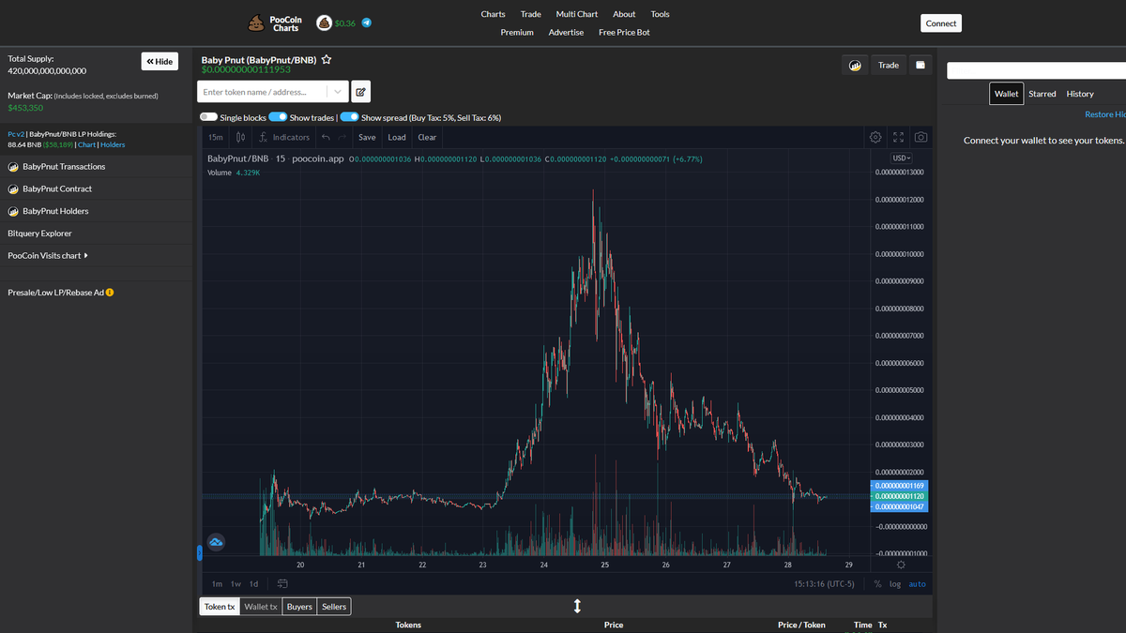Viewport: 1126px width, 633px height.
Task: Click the Trade button above chart
Action: 889,65
